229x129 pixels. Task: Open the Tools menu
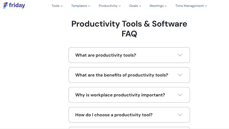point(57,6)
